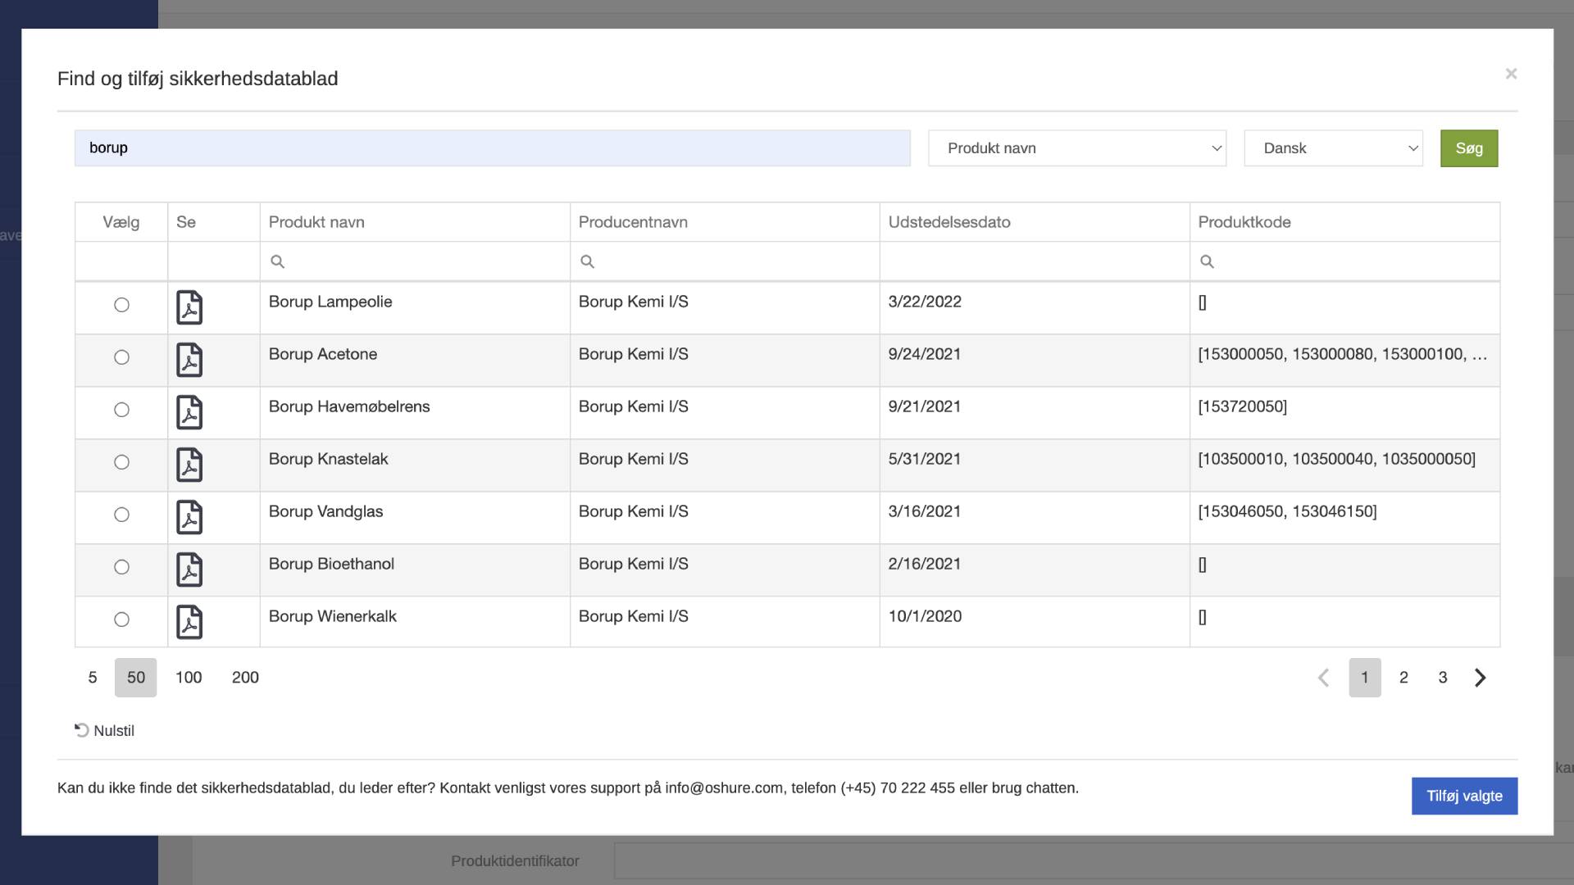The image size is (1574, 885).
Task: Sort by the Udstedelsesdato column header
Action: (1035, 222)
